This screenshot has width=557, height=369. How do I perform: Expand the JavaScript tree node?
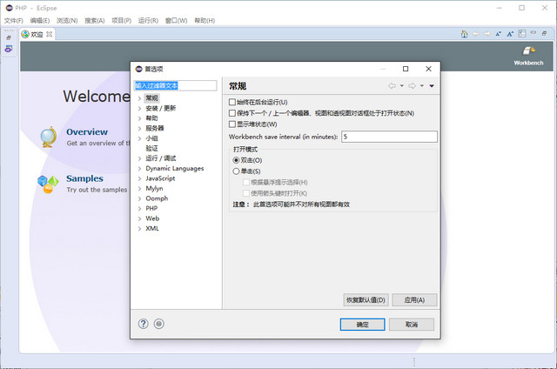139,178
